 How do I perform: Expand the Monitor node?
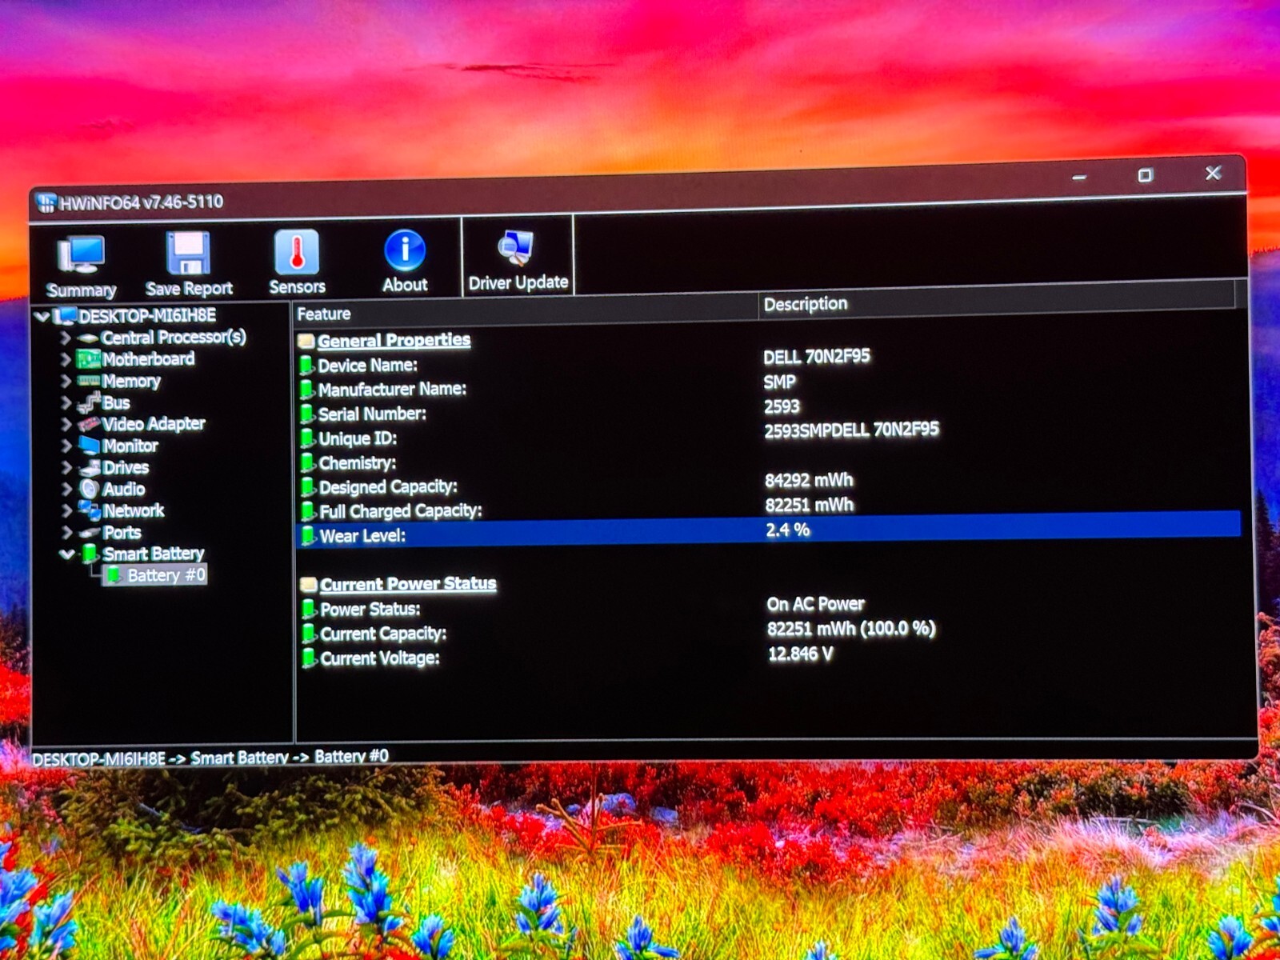[x=66, y=446]
